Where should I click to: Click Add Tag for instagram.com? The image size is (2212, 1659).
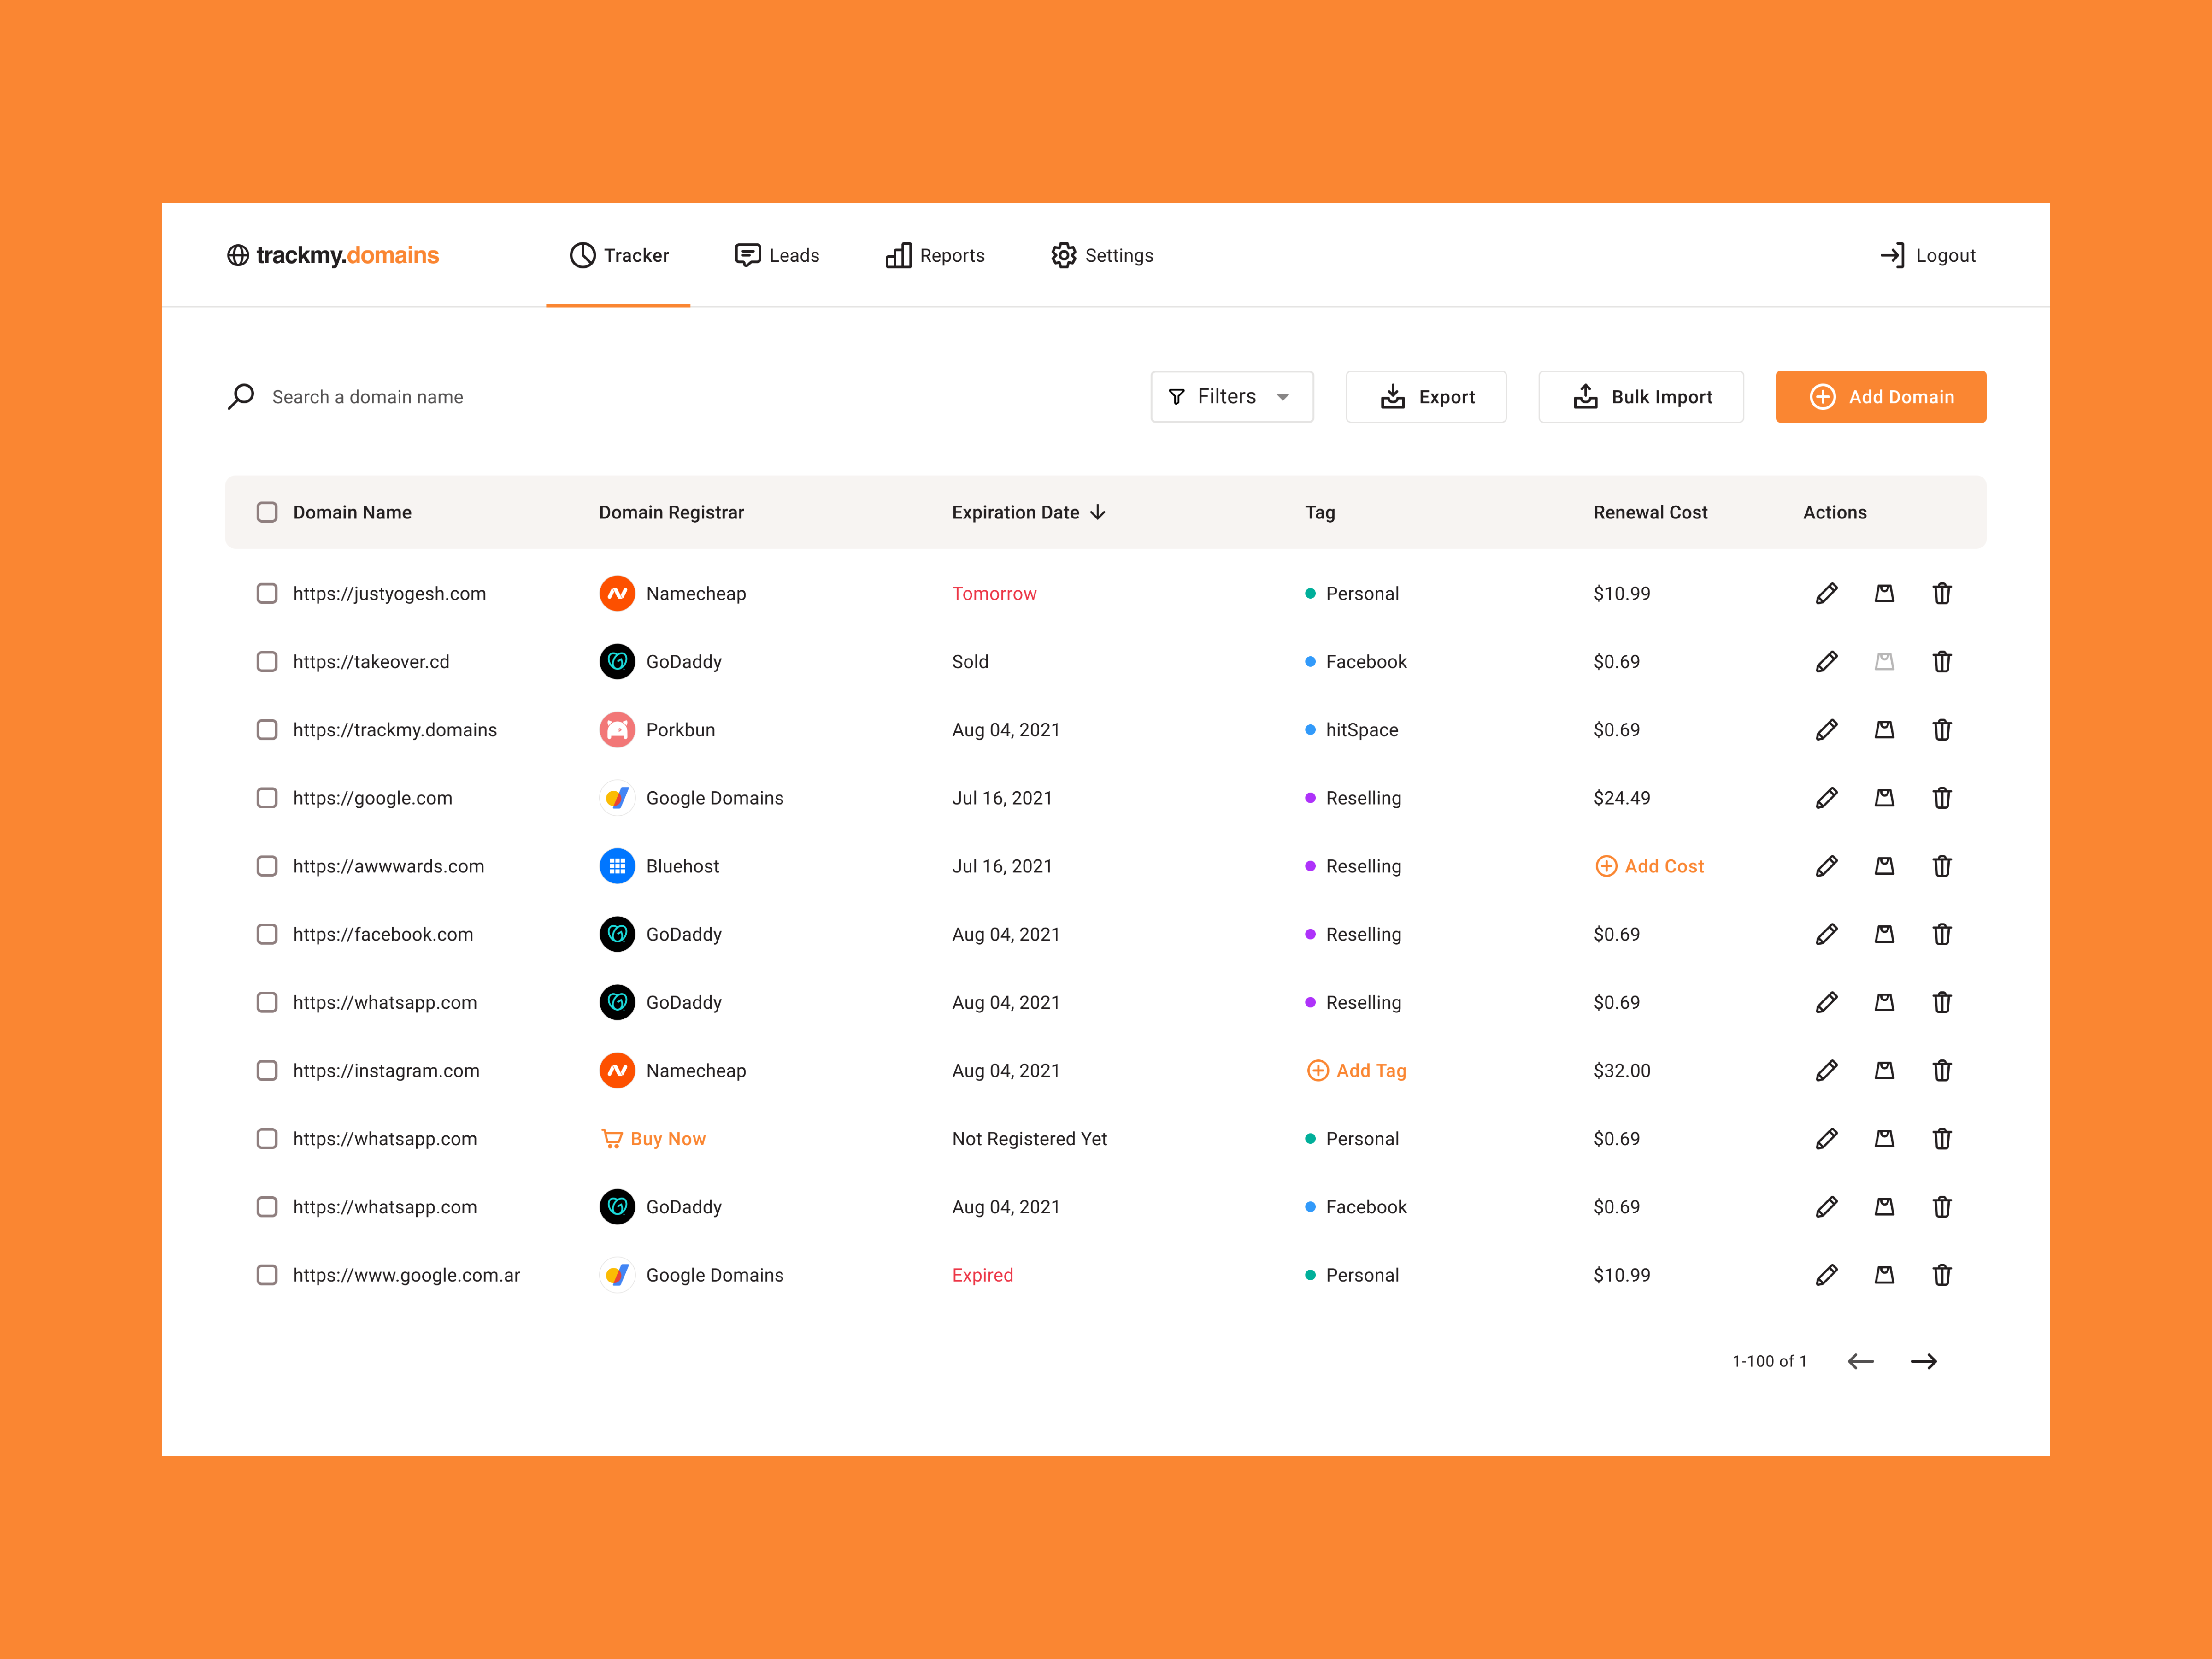1357,1070
